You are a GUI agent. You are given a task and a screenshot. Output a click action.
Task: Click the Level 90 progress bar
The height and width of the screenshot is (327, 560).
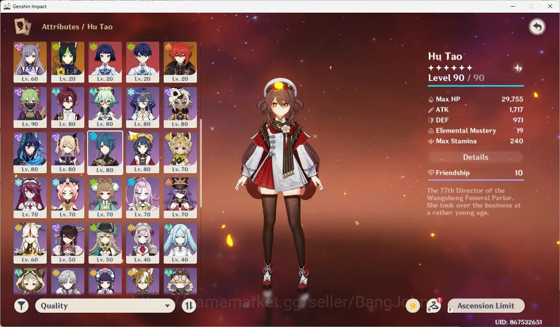(x=476, y=86)
